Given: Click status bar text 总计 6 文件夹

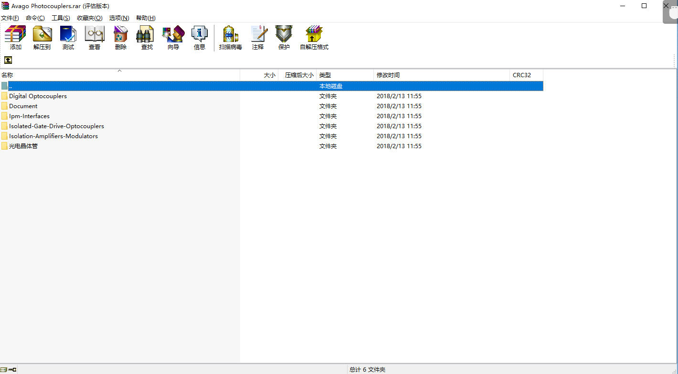Looking at the screenshot, I should [x=367, y=369].
